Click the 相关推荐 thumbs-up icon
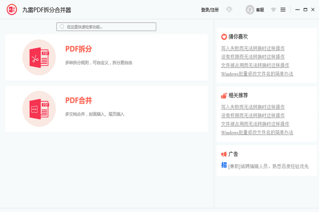This screenshot has height=212, width=319. pyautogui.click(x=224, y=95)
